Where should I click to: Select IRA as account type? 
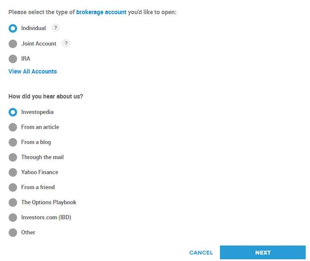pos(13,59)
